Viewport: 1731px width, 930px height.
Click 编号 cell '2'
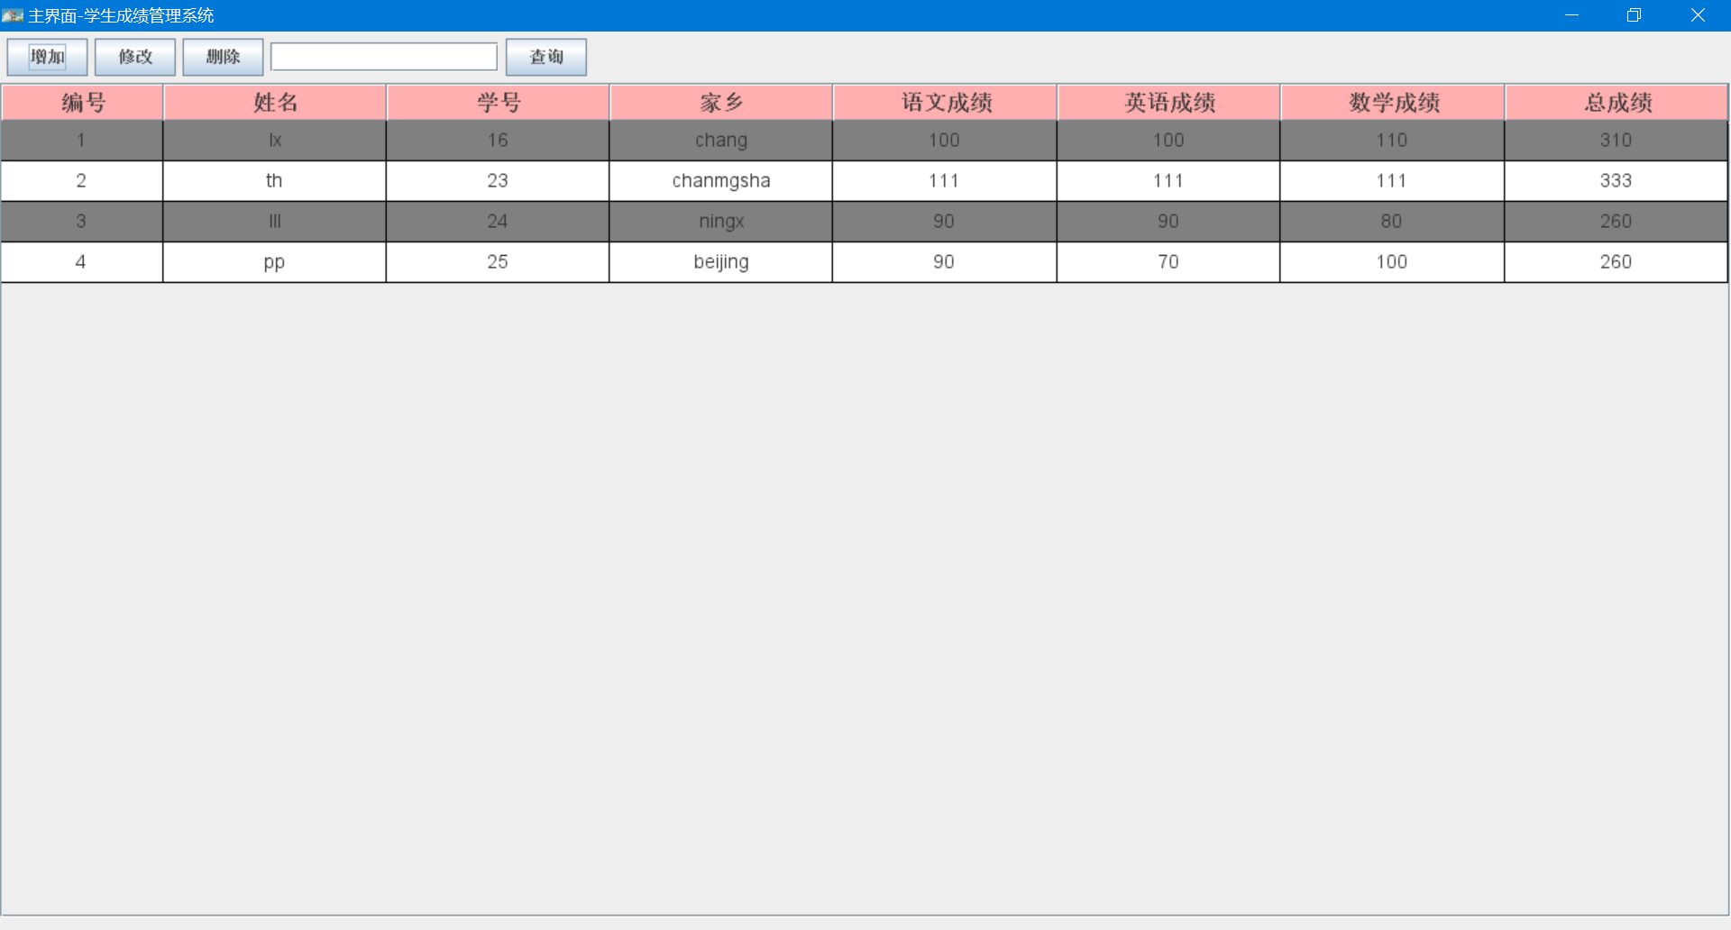pyautogui.click(x=81, y=181)
